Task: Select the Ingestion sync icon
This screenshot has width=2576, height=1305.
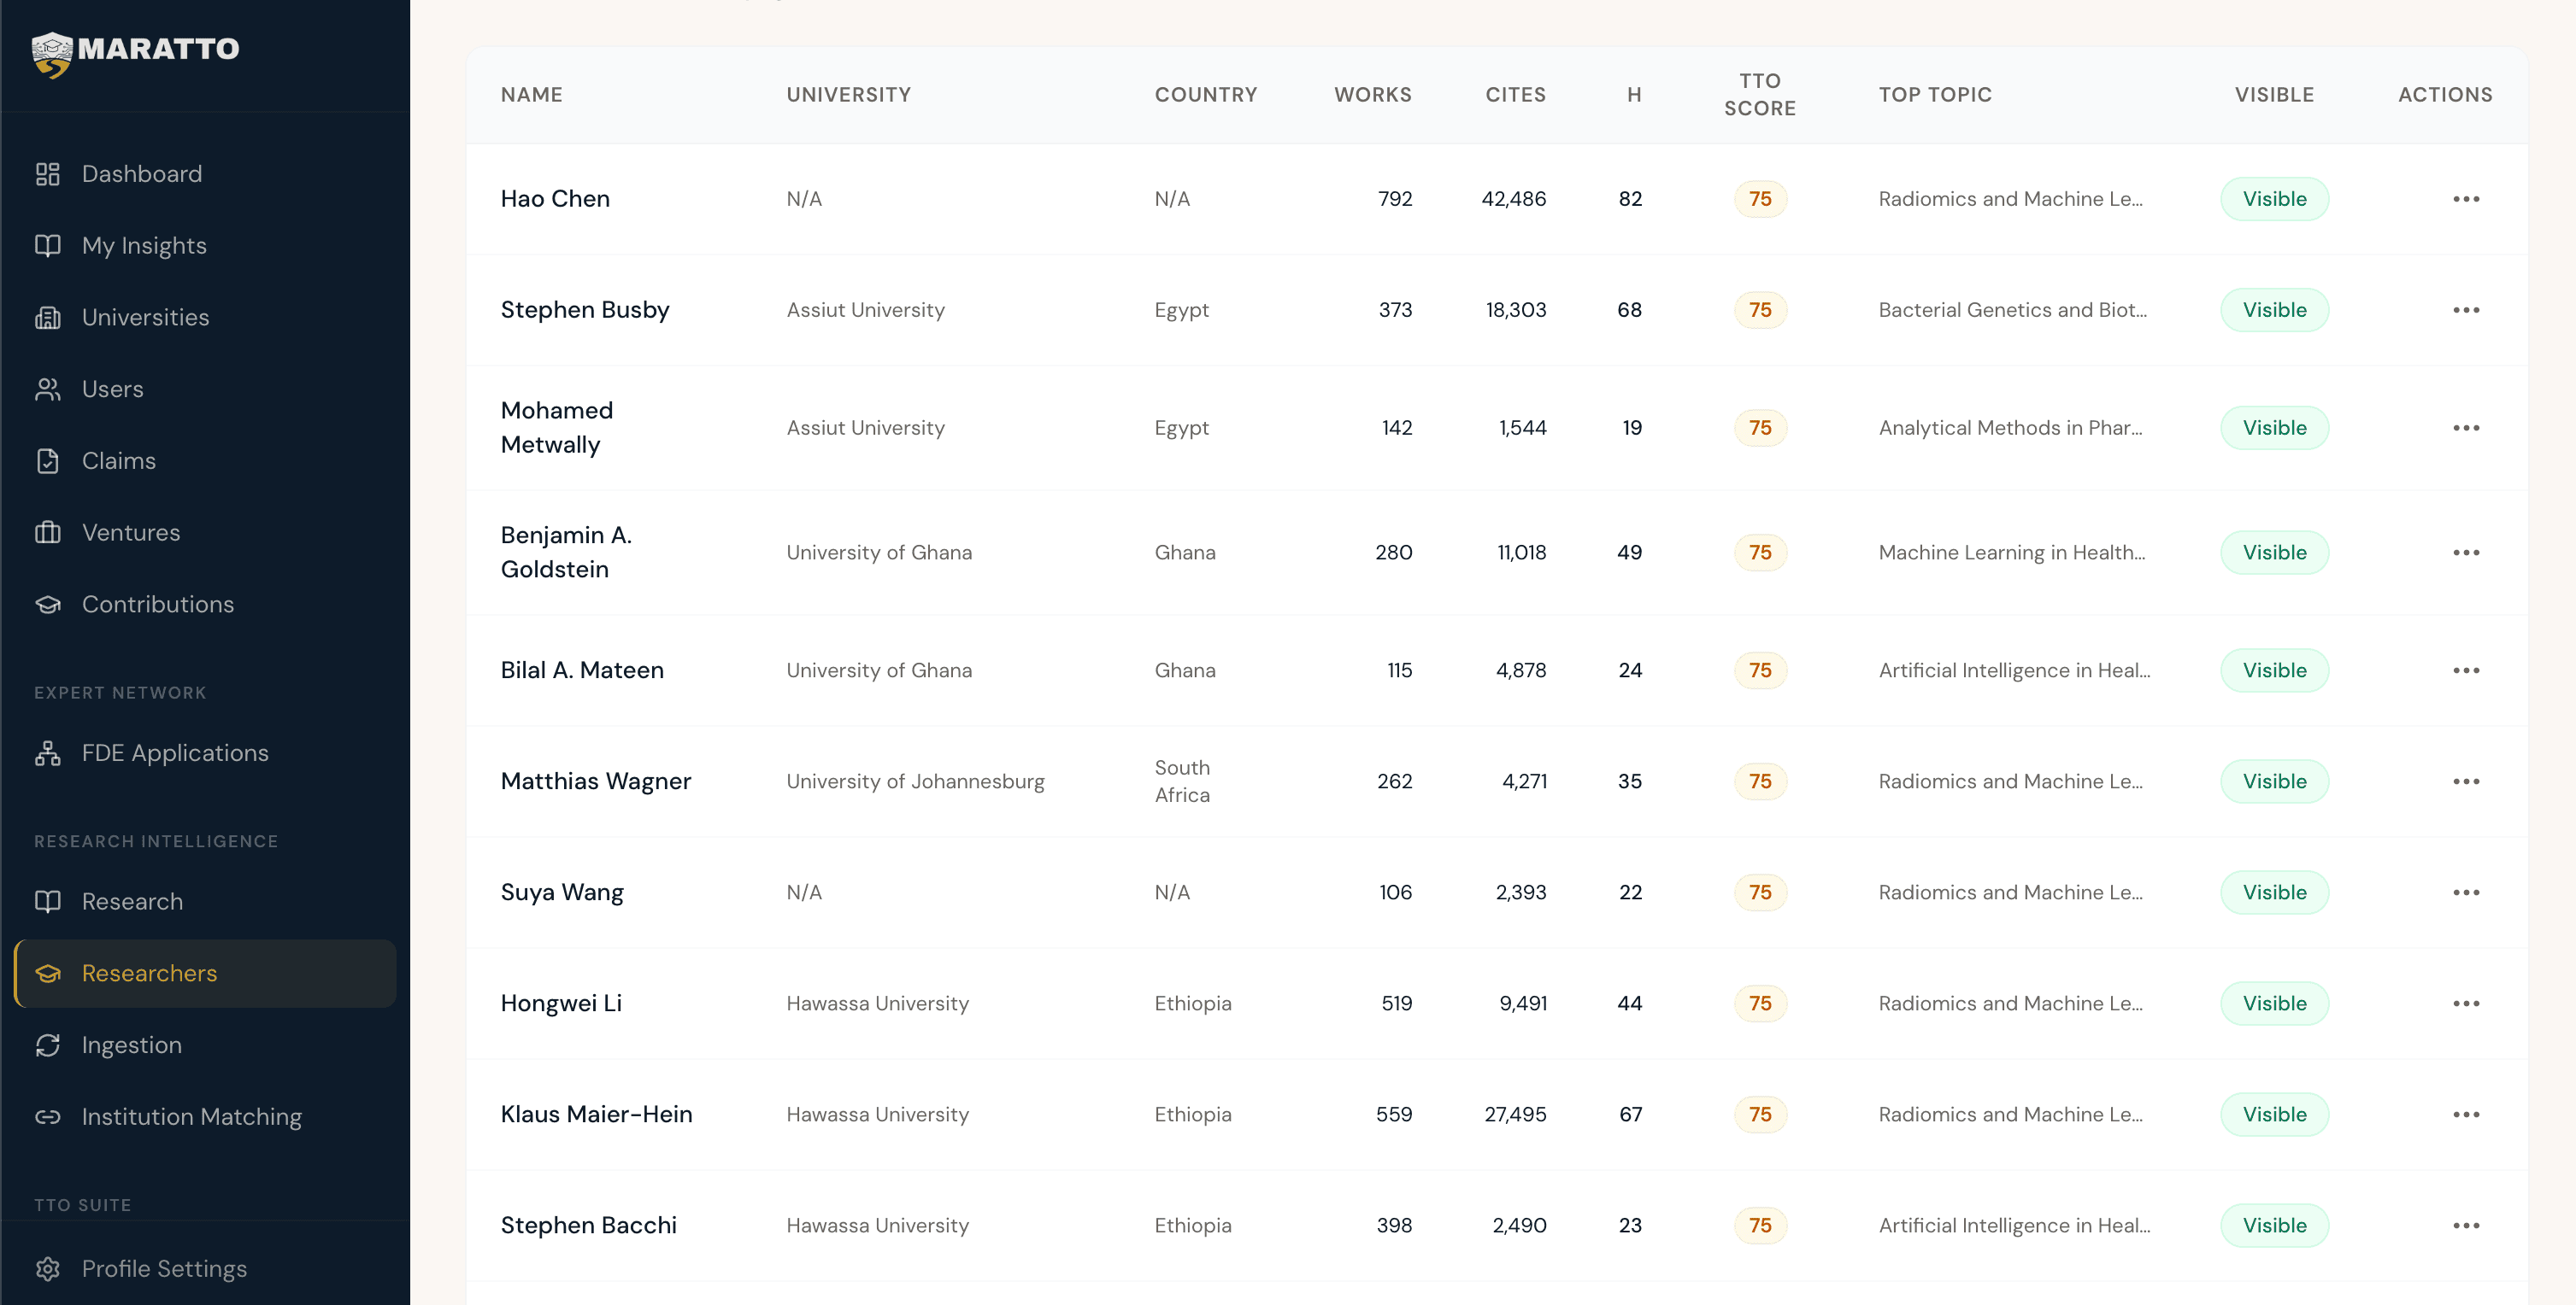Action: click(x=48, y=1045)
